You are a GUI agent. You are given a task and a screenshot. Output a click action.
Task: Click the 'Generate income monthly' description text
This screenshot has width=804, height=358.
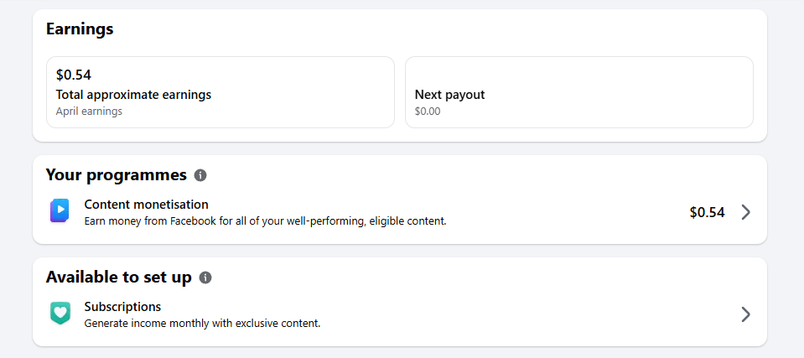point(202,323)
